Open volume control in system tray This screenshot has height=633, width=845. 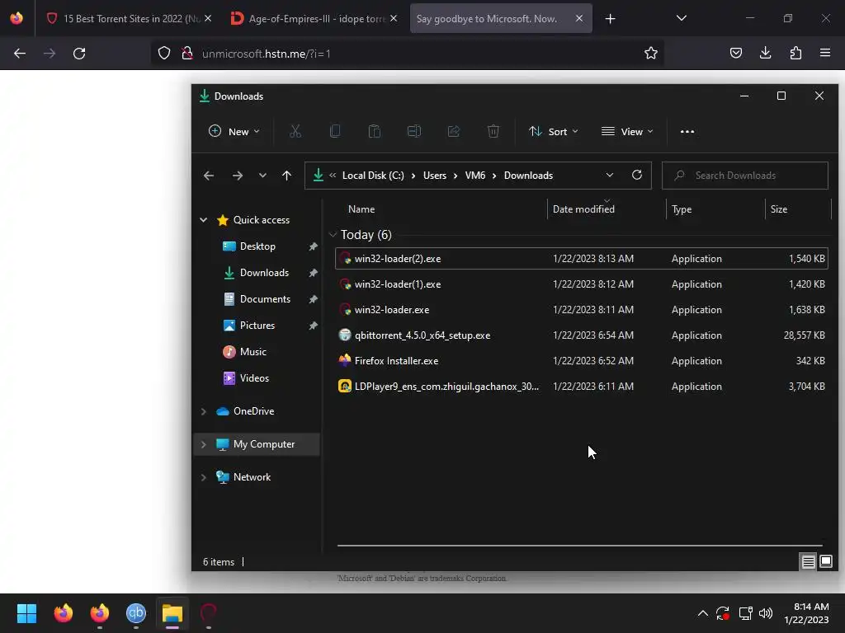point(765,613)
